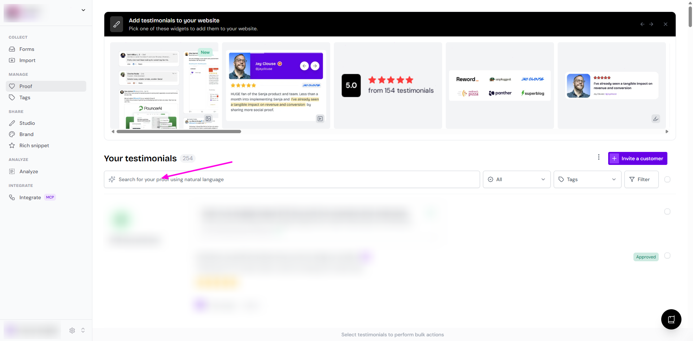The width and height of the screenshot is (693, 341).
Task: Click the three-dot menu beside Invite a customer
Action: click(598, 157)
